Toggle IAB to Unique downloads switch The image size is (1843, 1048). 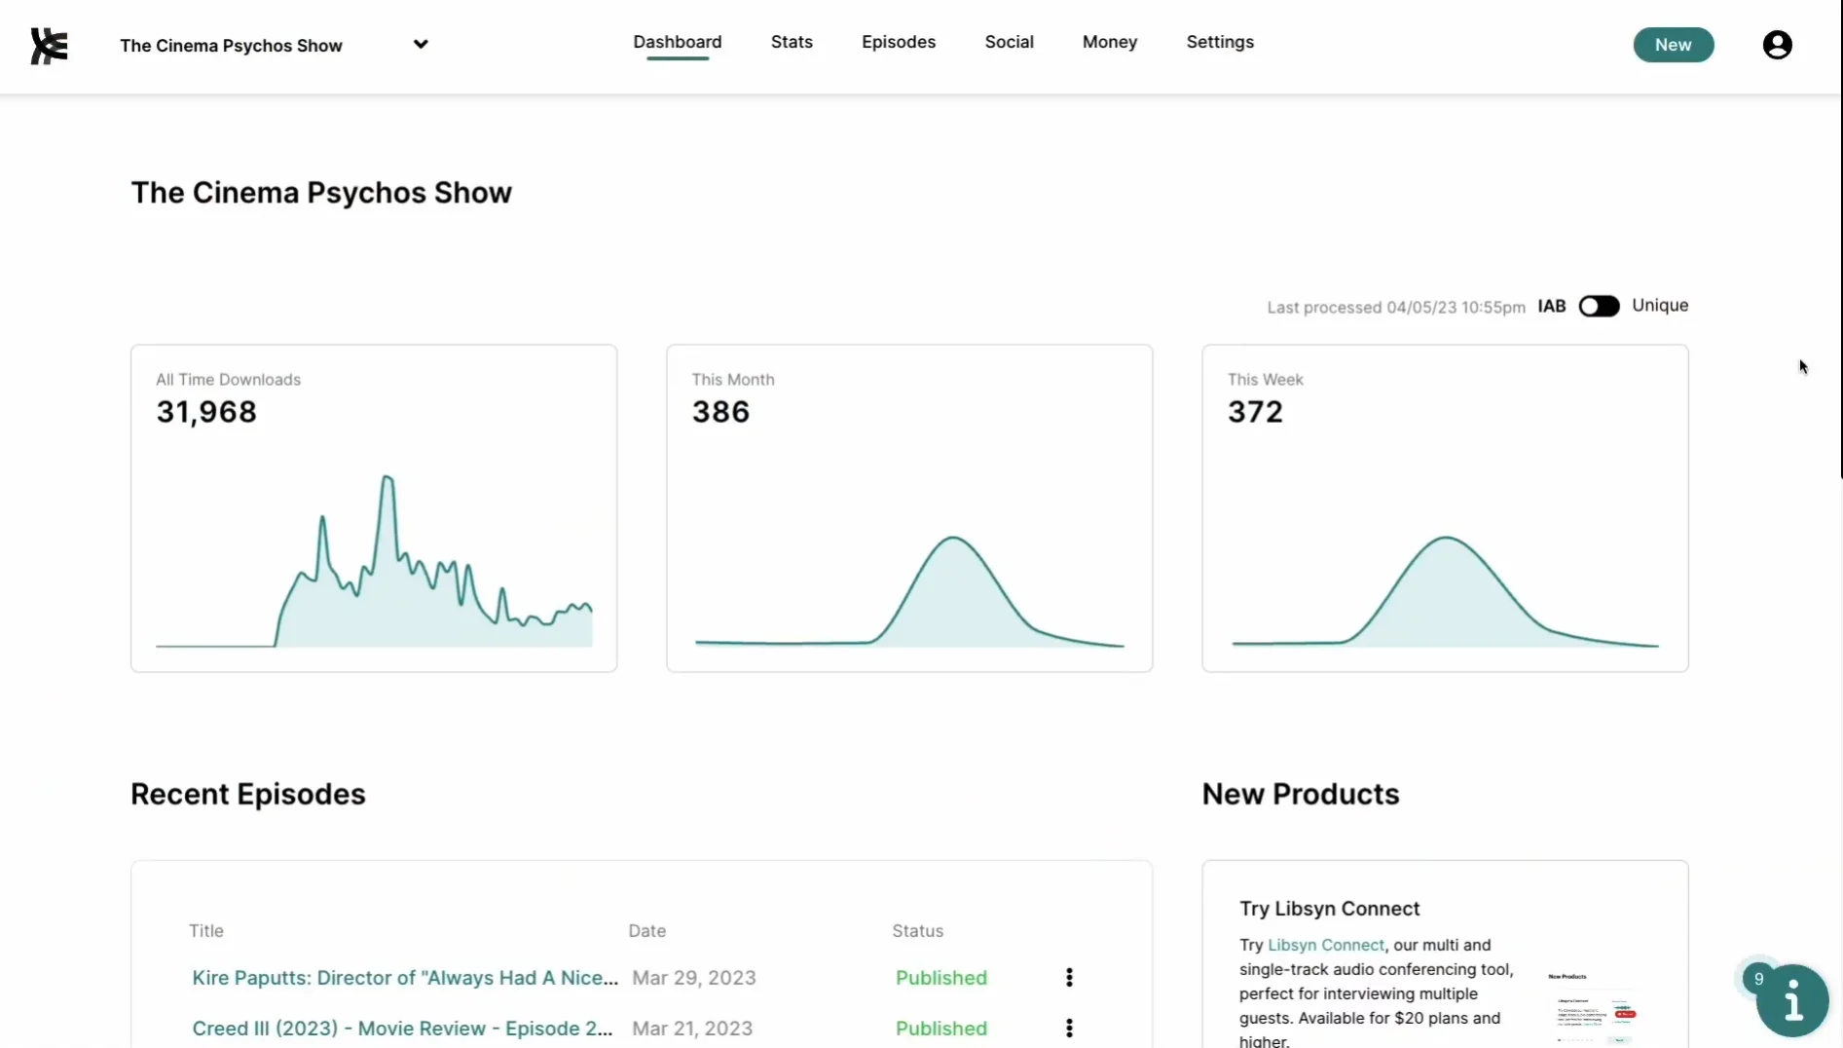[x=1599, y=306]
